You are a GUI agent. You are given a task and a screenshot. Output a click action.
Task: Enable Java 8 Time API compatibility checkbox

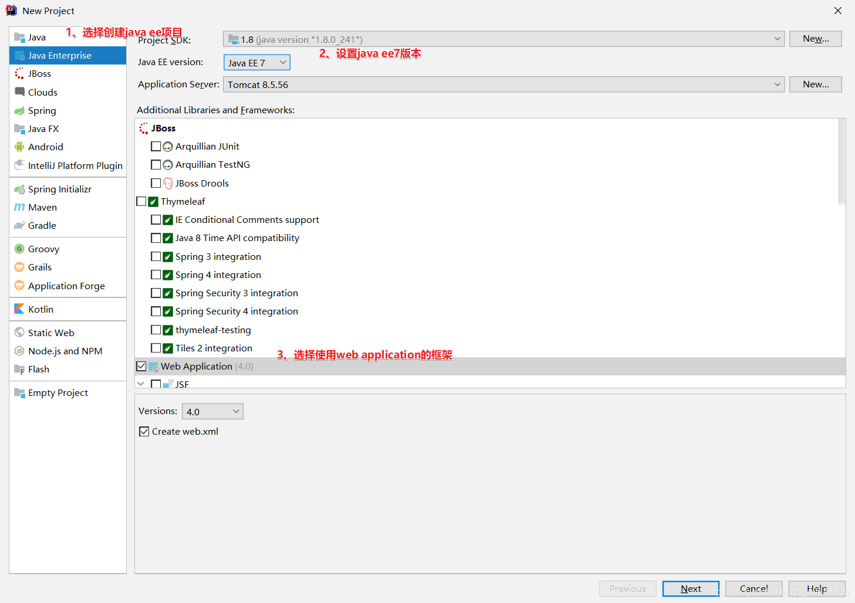click(x=156, y=238)
